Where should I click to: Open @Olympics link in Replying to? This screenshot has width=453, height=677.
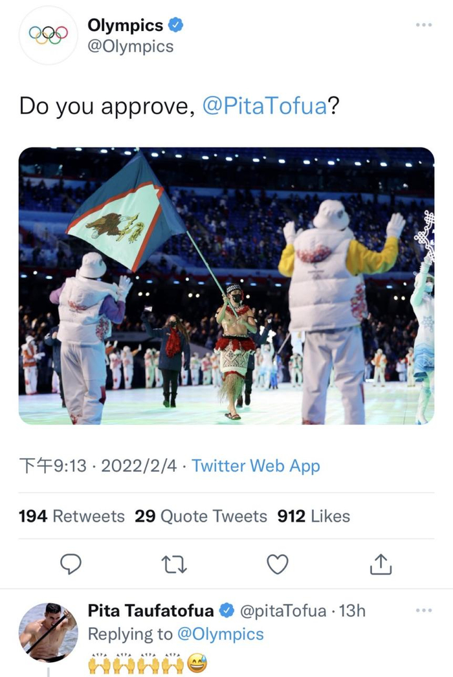coord(220,634)
